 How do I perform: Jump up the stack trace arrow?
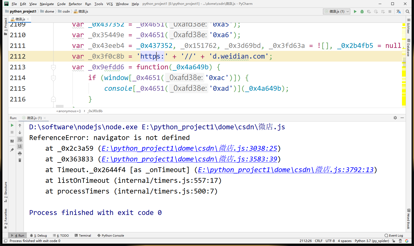tap(20, 125)
